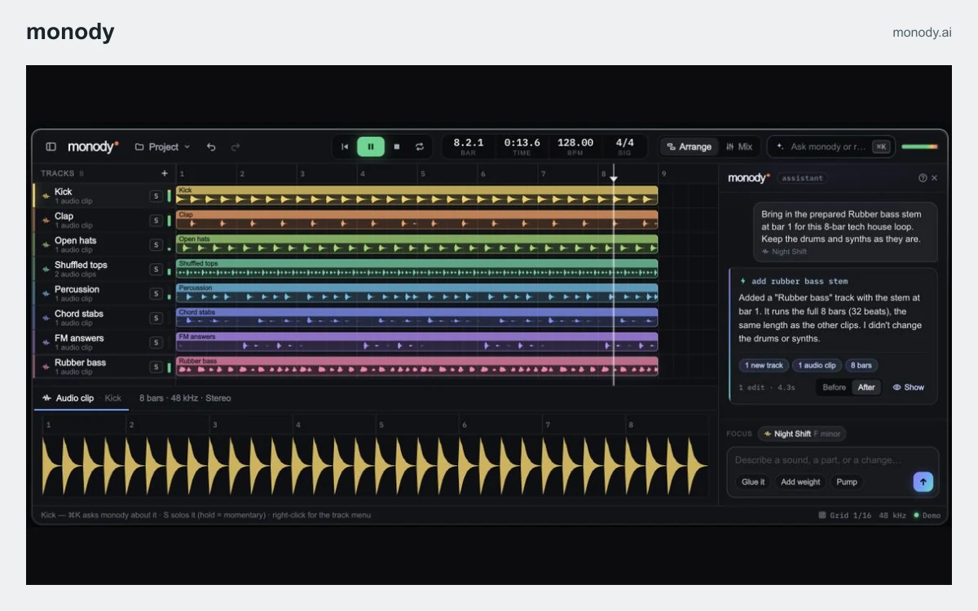Viewport: 978px width, 611px height.
Task: Click the 'Glue it' suggestion
Action: pyautogui.click(x=753, y=482)
